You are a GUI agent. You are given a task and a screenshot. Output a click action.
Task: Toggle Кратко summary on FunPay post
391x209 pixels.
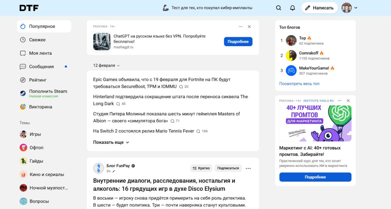click(x=201, y=168)
